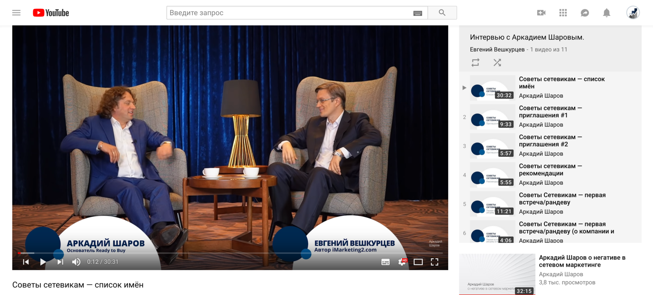Viewport: 653px width, 295px height.
Task: Click thumbnail with 9:33 duration
Action: [492, 117]
